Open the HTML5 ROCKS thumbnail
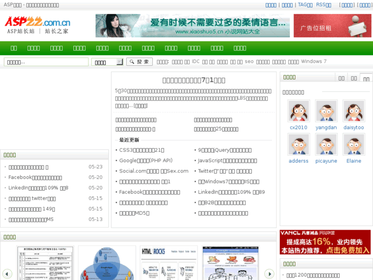The image size is (373, 280). click(x=169, y=263)
